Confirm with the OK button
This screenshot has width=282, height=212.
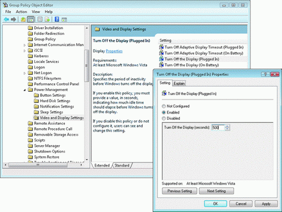click(x=215, y=204)
